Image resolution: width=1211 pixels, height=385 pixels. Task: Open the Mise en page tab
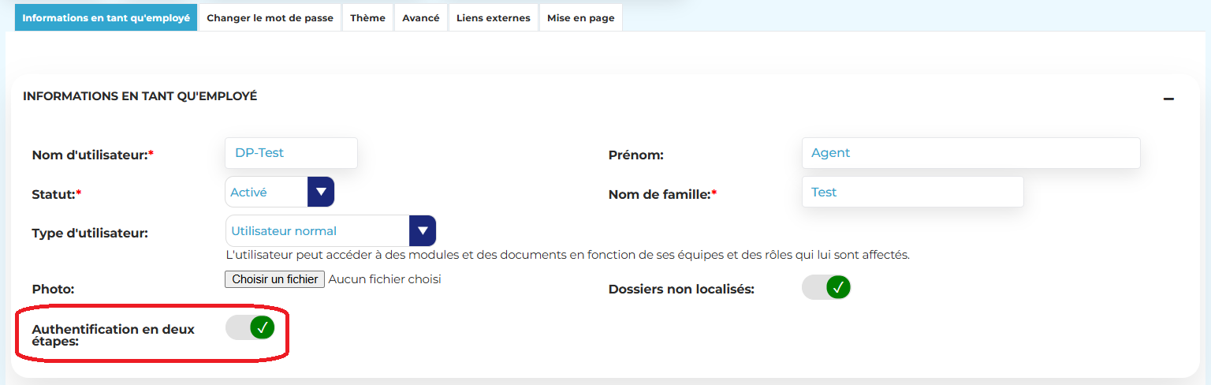click(580, 17)
